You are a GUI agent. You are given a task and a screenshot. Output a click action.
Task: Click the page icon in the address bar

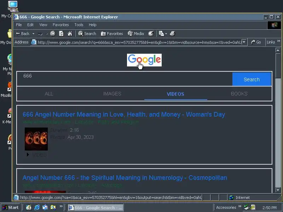pyautogui.click(x=34, y=42)
